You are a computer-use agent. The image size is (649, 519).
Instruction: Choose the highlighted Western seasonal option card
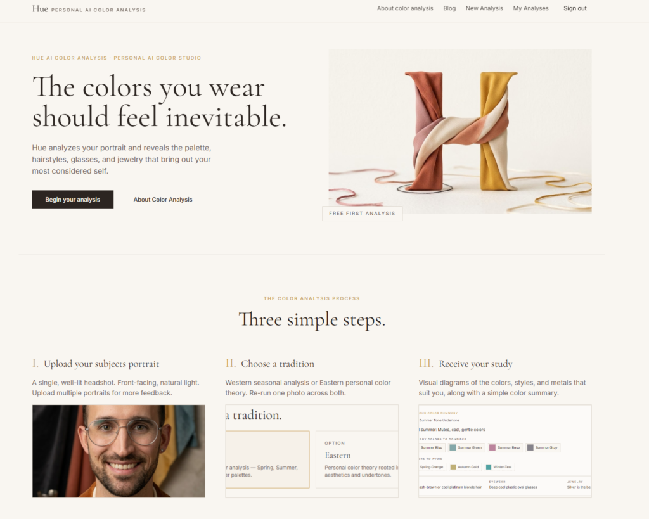pyautogui.click(x=267, y=459)
